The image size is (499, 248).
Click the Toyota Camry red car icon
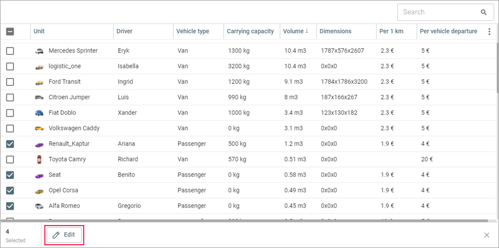[x=39, y=160]
